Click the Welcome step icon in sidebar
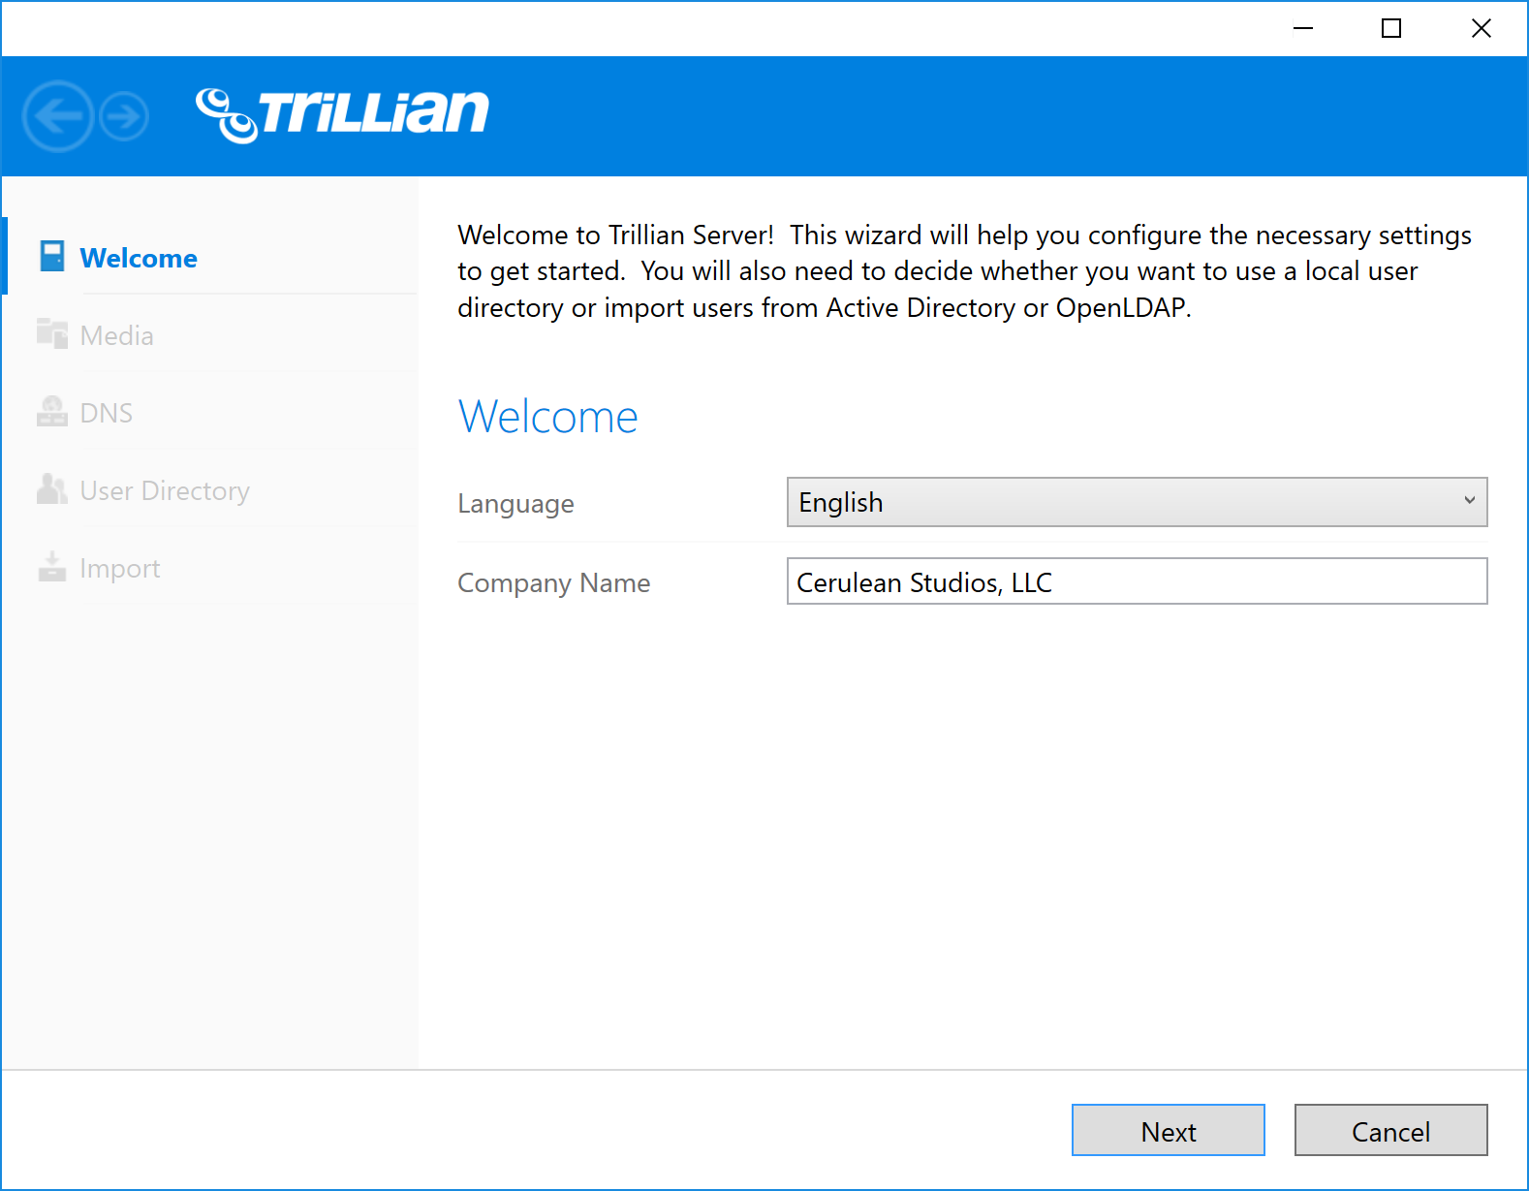This screenshot has height=1191, width=1529. tap(52, 257)
